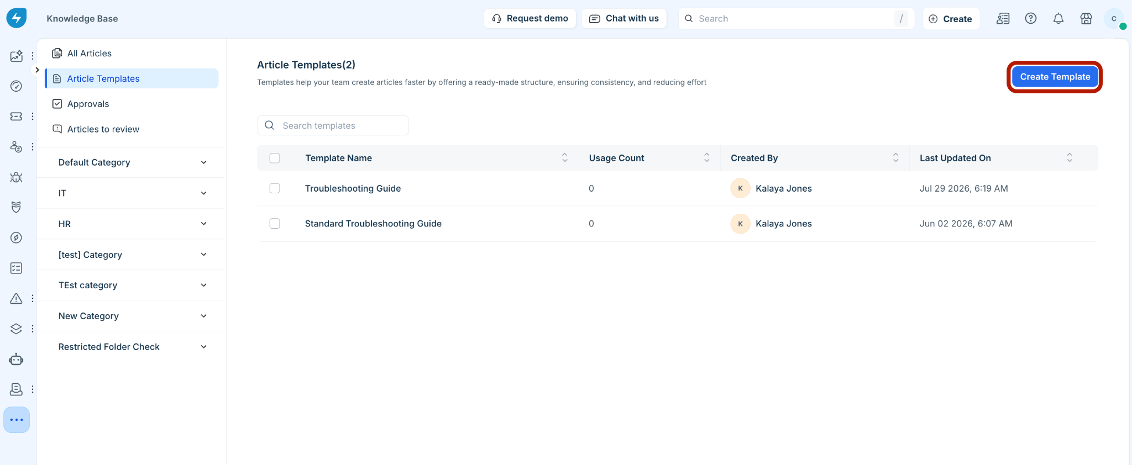Click the contact list icon beside Create

click(1003, 18)
